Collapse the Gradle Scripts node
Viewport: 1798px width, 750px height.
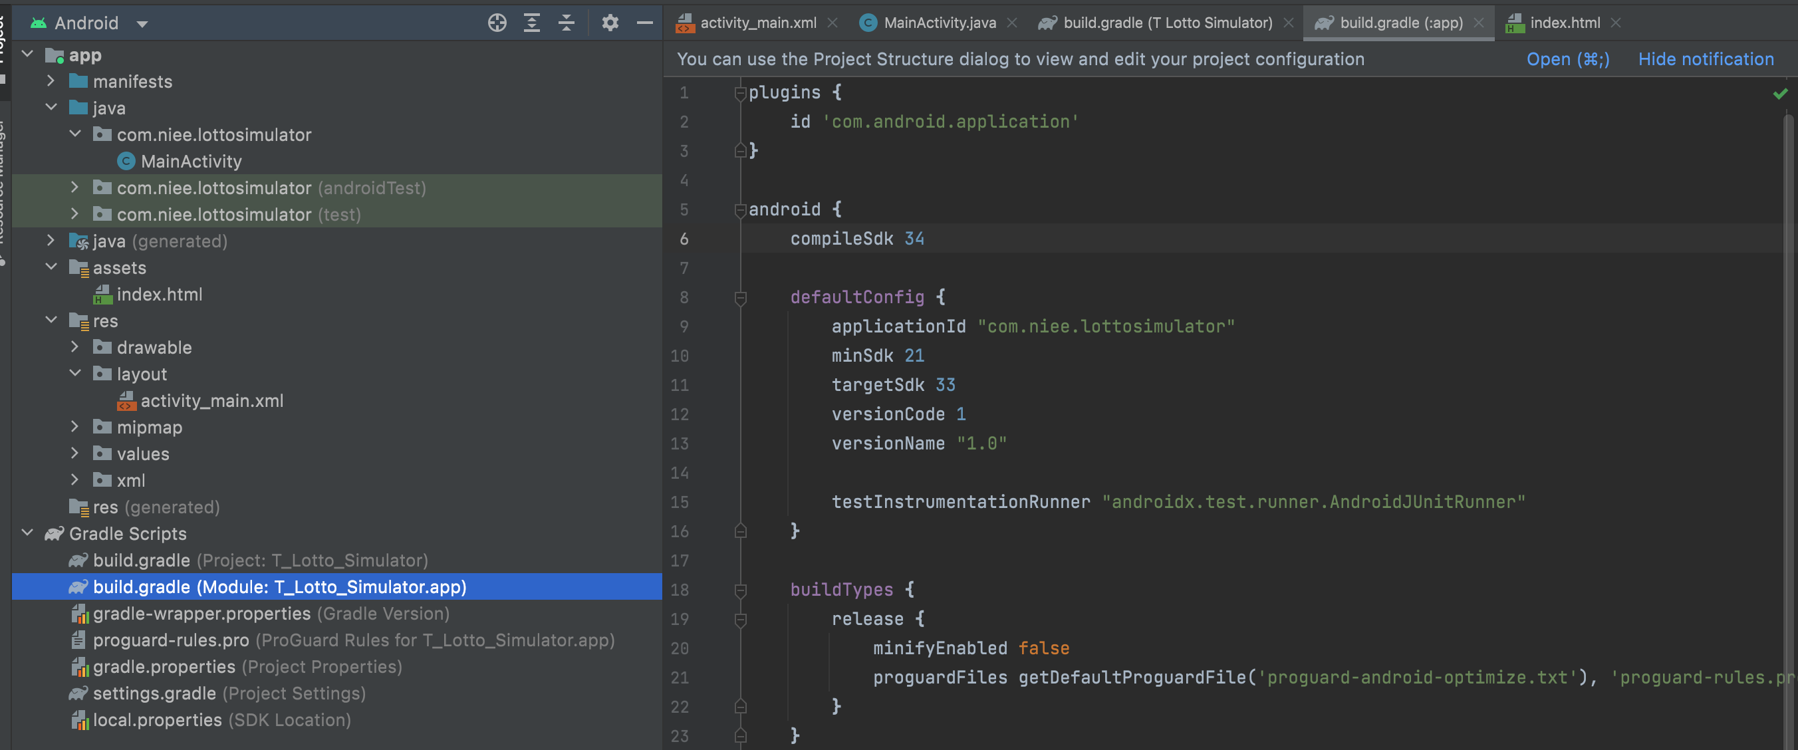[x=27, y=533]
